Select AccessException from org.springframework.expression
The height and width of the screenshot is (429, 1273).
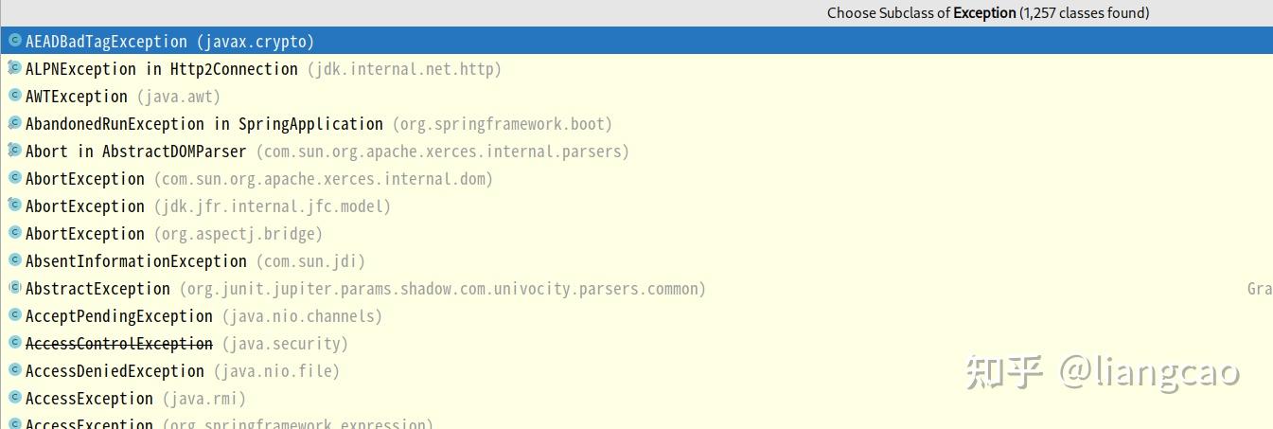[89, 424]
